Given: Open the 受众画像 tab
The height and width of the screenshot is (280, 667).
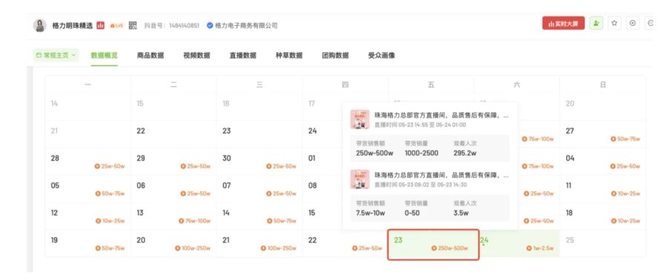Looking at the screenshot, I should pos(382,55).
